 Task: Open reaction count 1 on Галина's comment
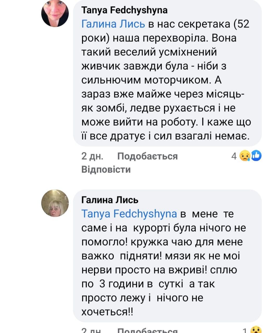click(244, 331)
